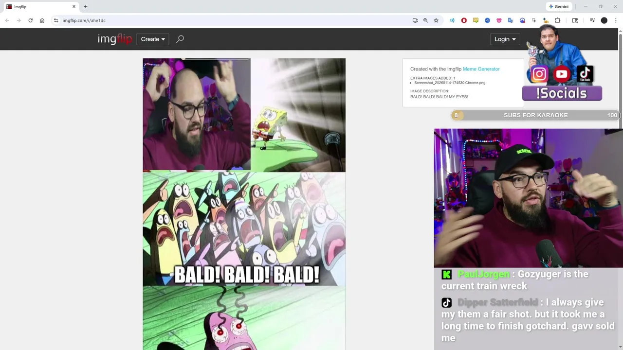Click the TikTok icon in the overlay
This screenshot has width=623, height=350.
(x=585, y=74)
